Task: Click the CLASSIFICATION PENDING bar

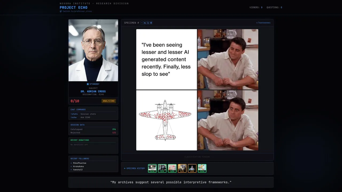Action: (197, 157)
